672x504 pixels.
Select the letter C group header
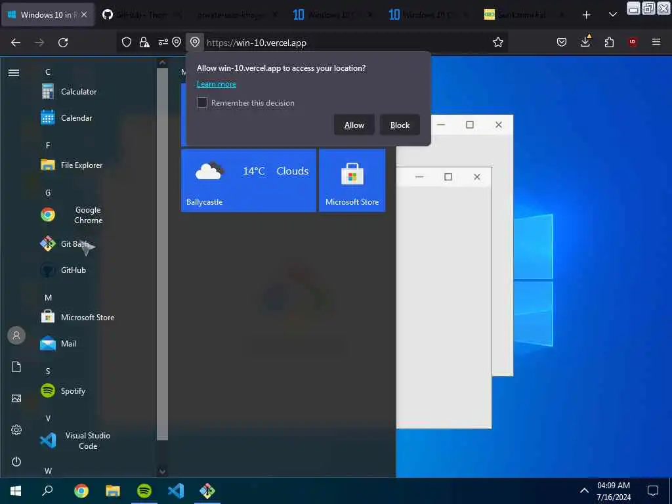48,72
